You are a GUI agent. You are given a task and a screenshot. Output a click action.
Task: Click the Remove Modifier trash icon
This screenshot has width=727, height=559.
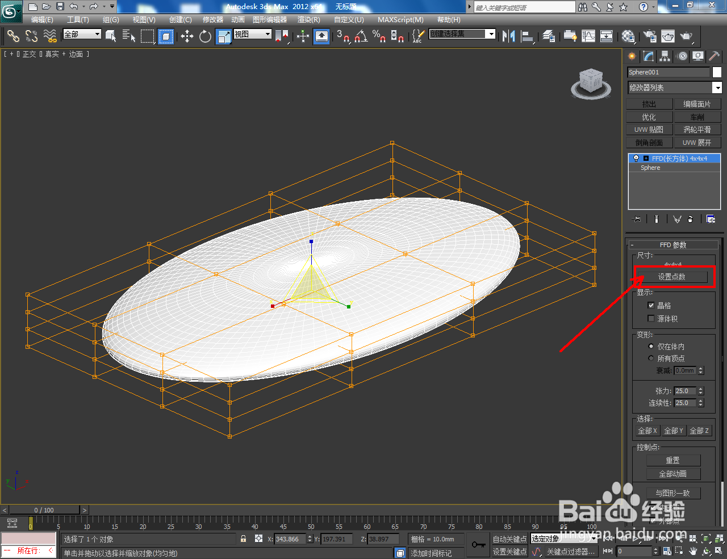click(690, 219)
